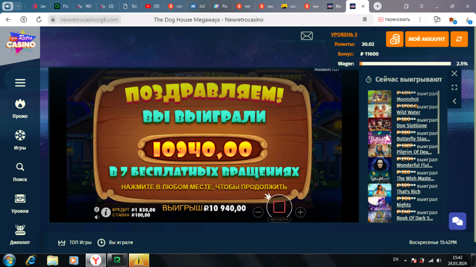Open the Nights game link

404,205
